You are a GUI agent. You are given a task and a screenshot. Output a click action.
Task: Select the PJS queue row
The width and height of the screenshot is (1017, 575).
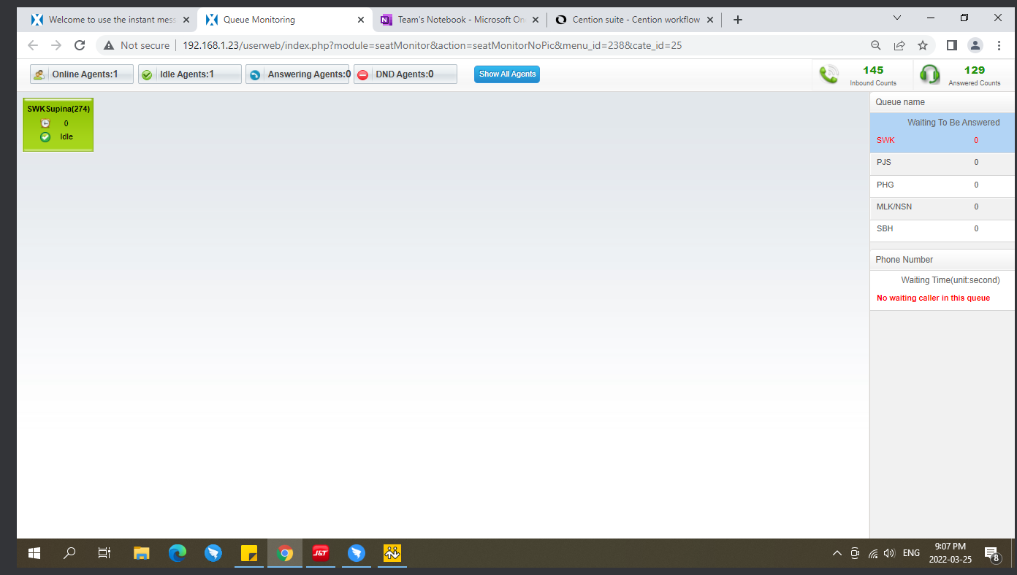coord(942,163)
